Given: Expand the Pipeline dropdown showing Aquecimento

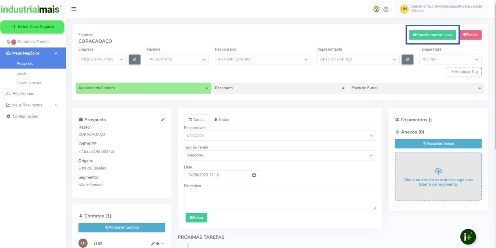Looking at the screenshot, I should [x=177, y=59].
